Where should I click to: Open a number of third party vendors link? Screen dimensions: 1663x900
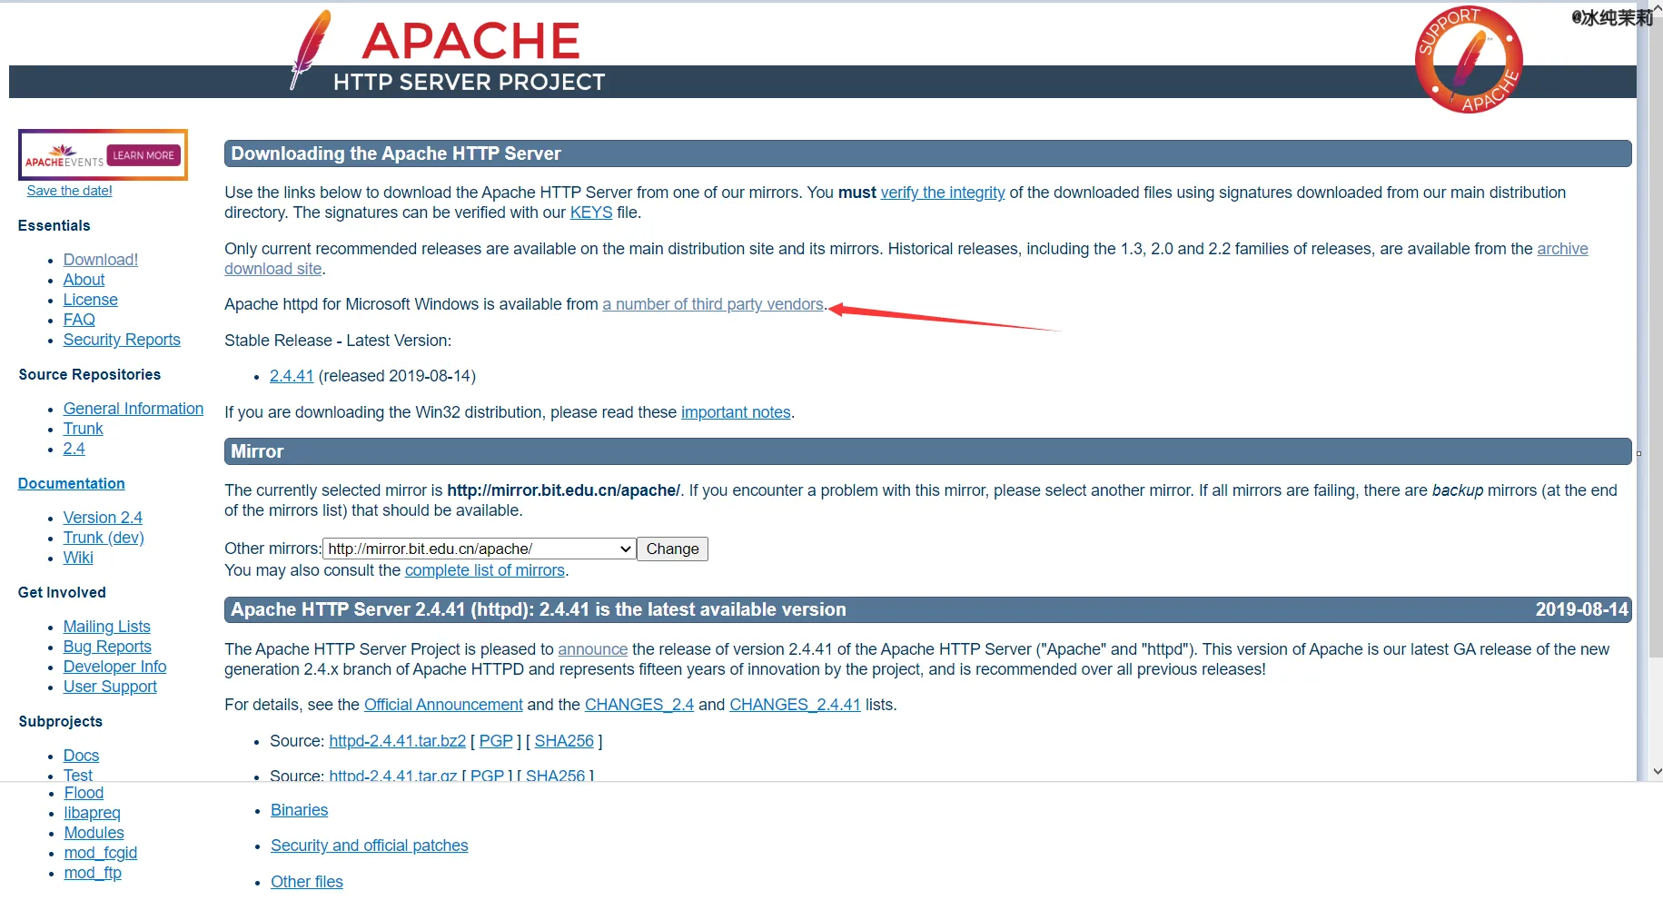pos(713,304)
